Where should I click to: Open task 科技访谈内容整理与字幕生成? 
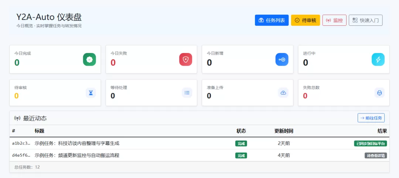point(77,143)
